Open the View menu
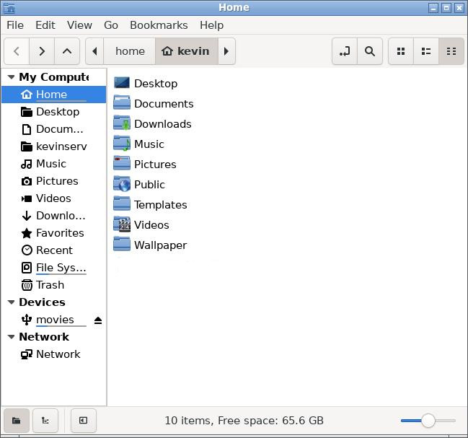This screenshot has height=438, width=468. [x=79, y=25]
